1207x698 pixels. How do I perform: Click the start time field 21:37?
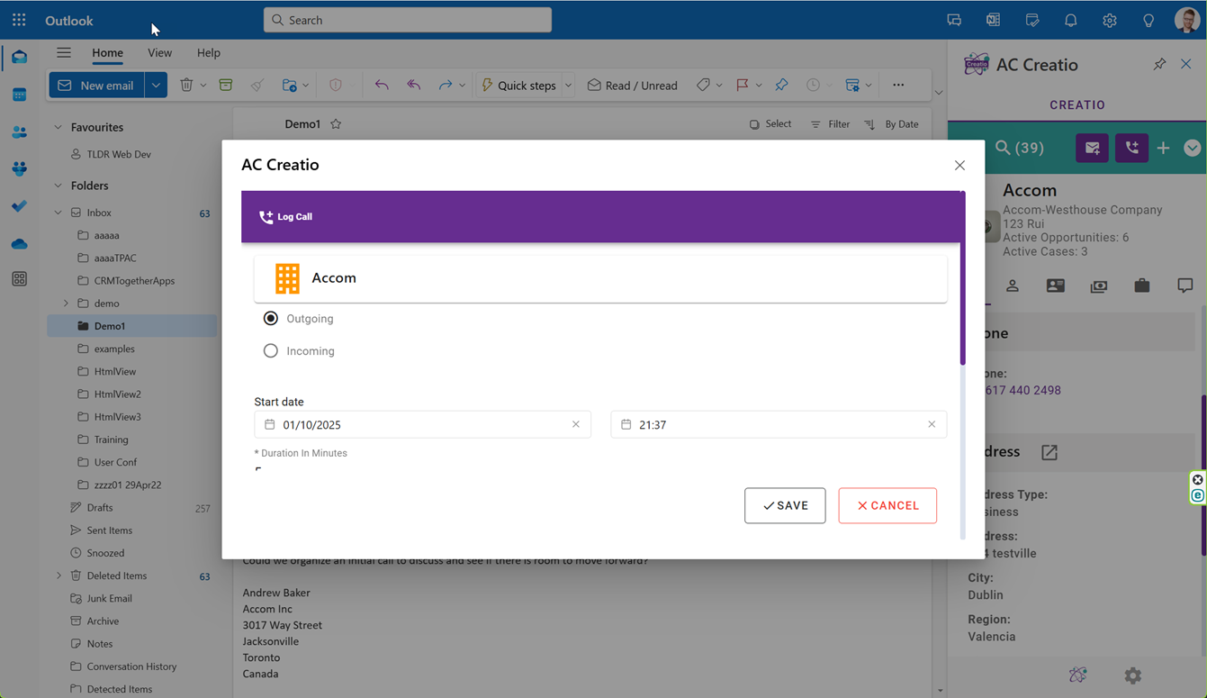[779, 424]
